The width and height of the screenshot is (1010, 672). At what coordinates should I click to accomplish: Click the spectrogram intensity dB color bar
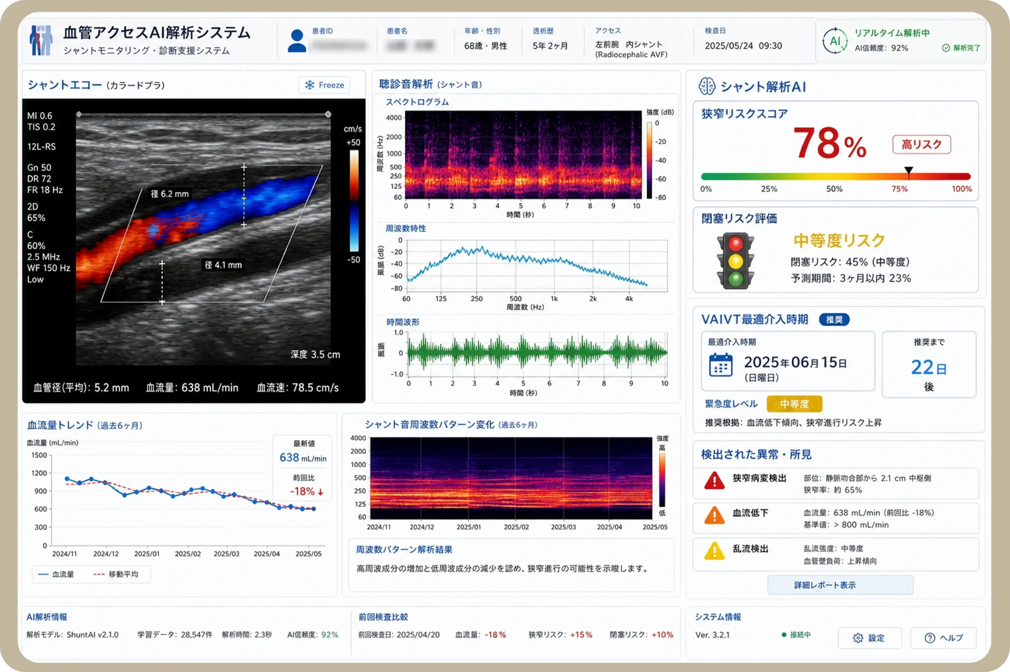point(649,160)
